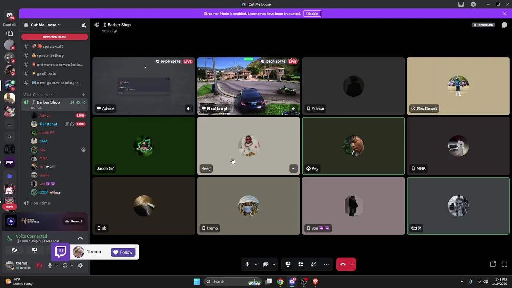Open the new-games-coming-soon channel

[55, 83]
